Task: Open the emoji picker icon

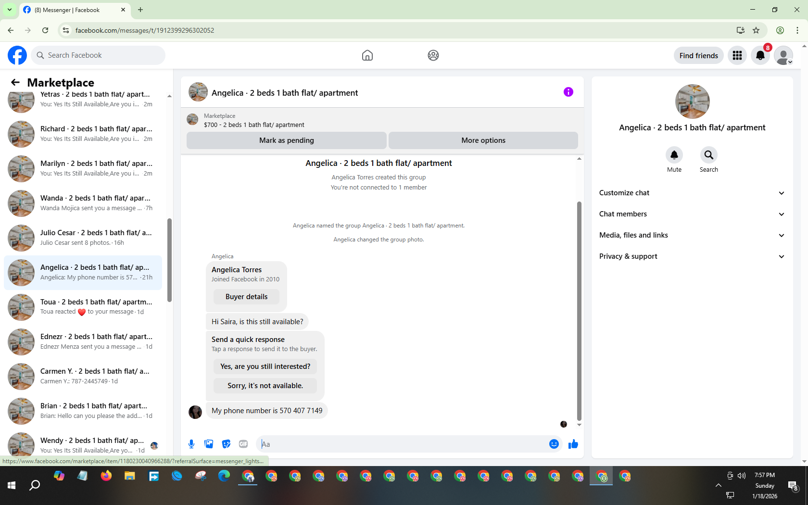Action: [x=554, y=444]
